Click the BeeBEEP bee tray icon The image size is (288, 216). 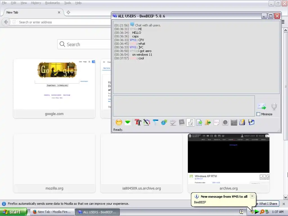(x=252, y=212)
